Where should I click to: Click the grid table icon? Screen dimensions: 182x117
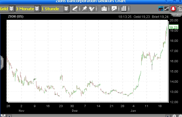[124, 9]
